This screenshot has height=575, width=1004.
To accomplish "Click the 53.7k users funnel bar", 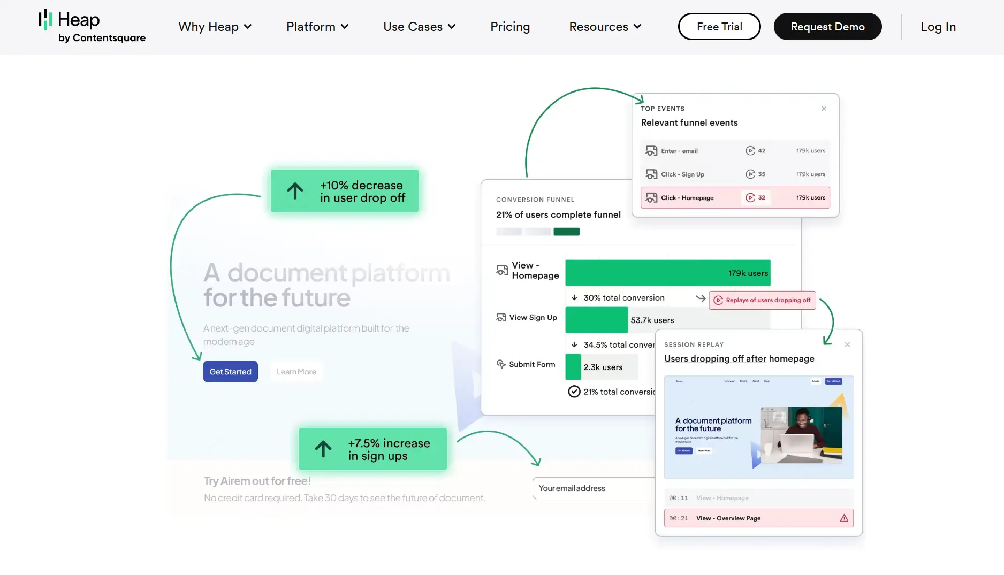I will [x=597, y=320].
